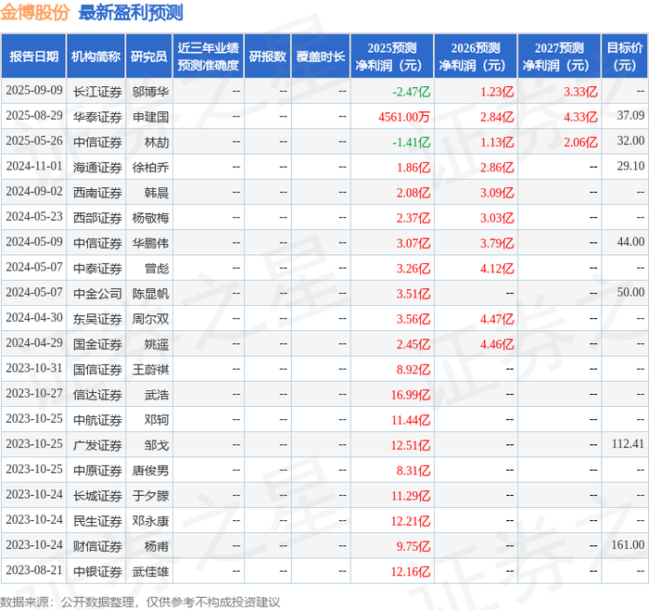Click 西部证券 institution cell
The image size is (649, 610).
coord(97,218)
